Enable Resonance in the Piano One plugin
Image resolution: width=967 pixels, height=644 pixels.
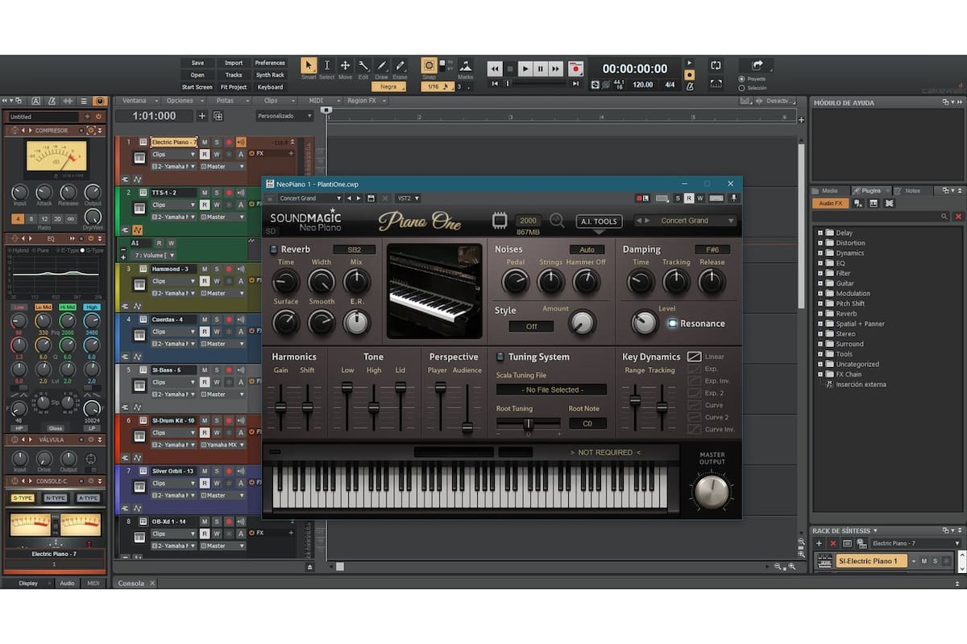pyautogui.click(x=674, y=323)
